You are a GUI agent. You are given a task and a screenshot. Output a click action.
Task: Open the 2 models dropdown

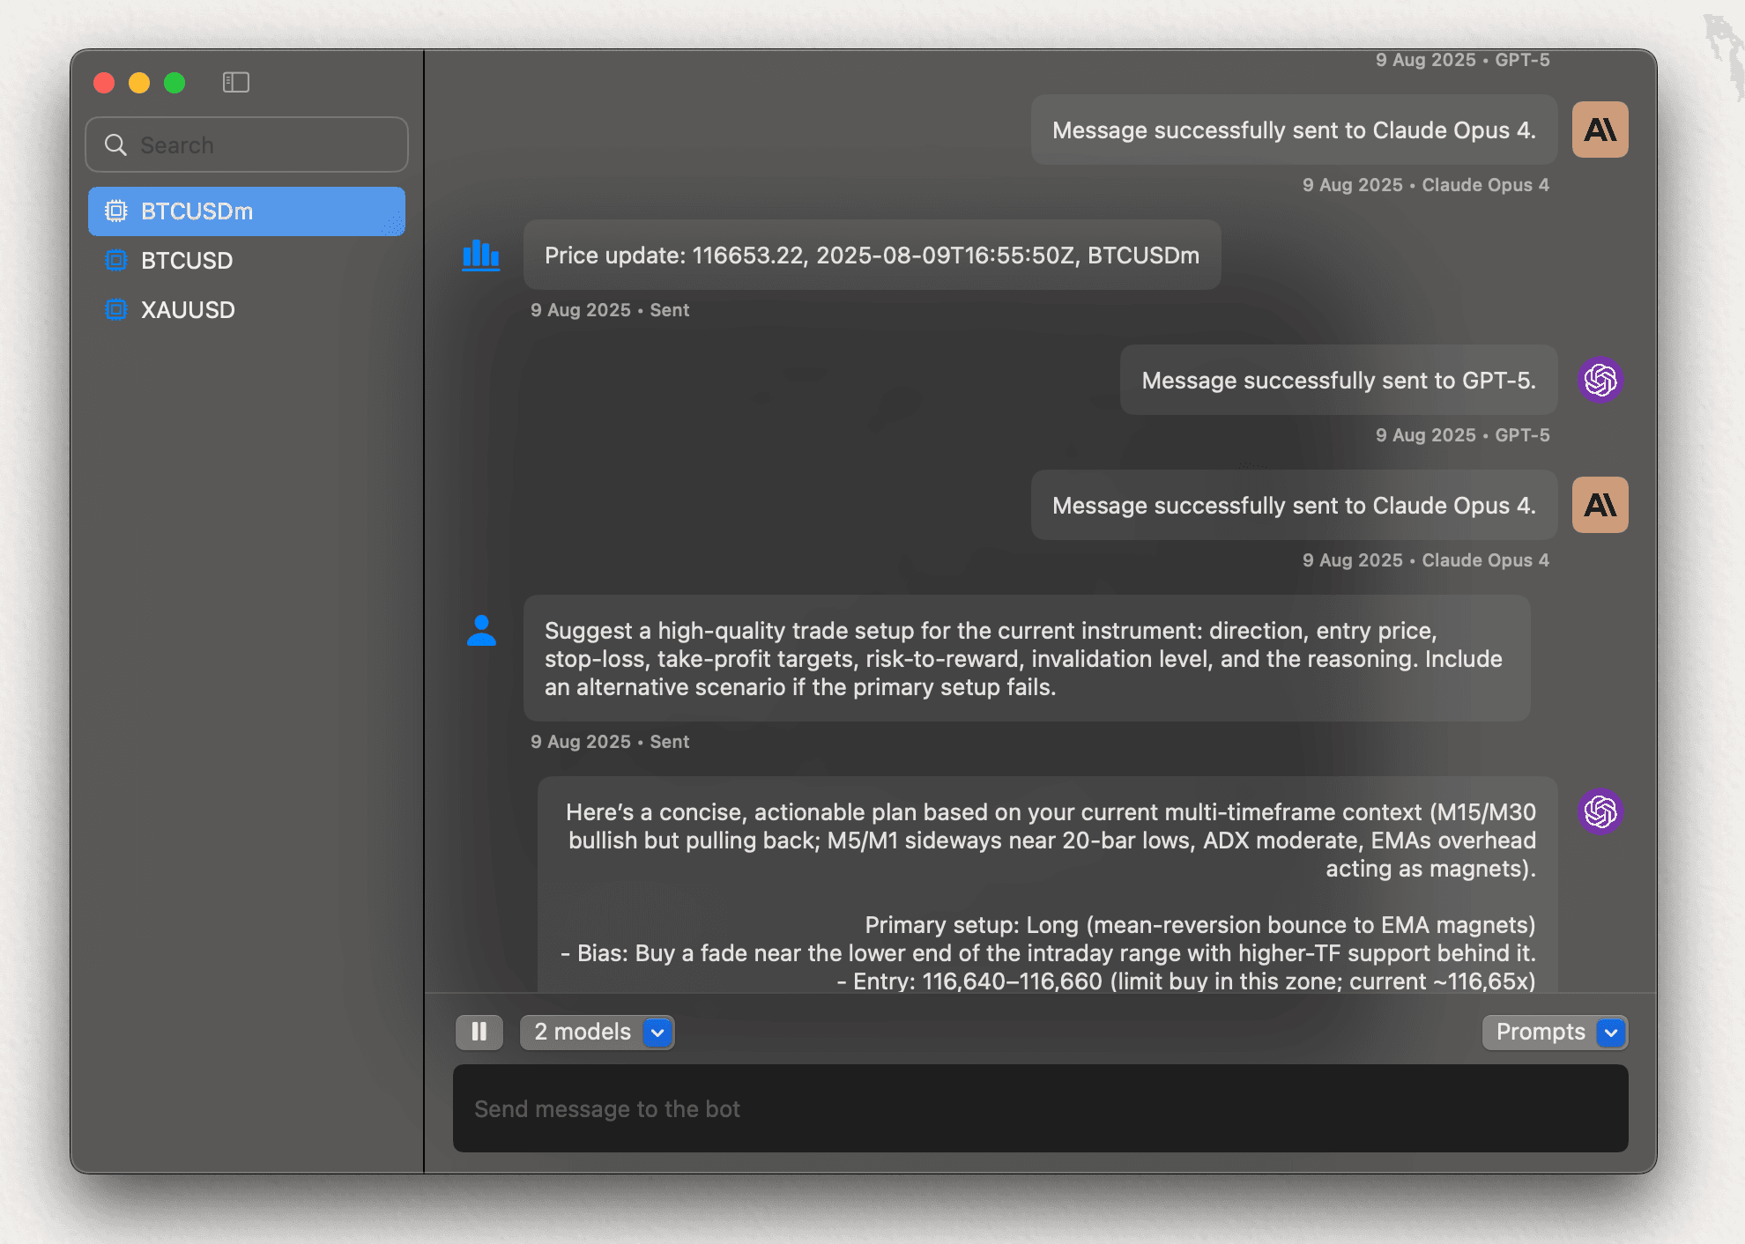pos(657,1032)
